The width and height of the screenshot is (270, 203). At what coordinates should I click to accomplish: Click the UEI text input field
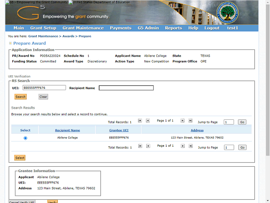point(44,88)
